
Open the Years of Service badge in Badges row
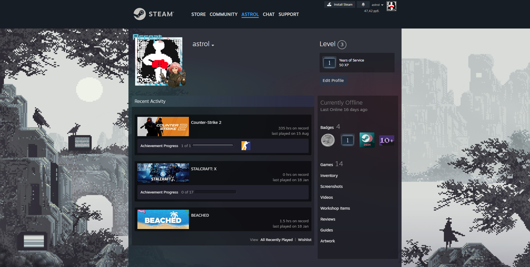(348, 140)
